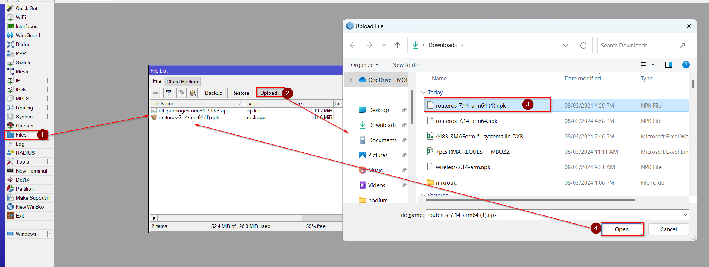Open the Dot1X menu

tap(23, 180)
